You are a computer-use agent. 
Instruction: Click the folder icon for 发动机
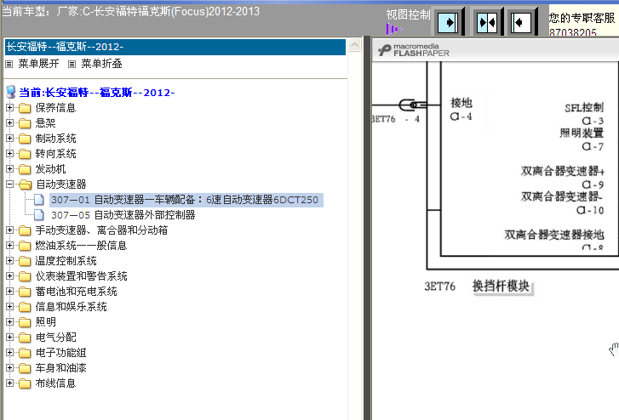25,169
